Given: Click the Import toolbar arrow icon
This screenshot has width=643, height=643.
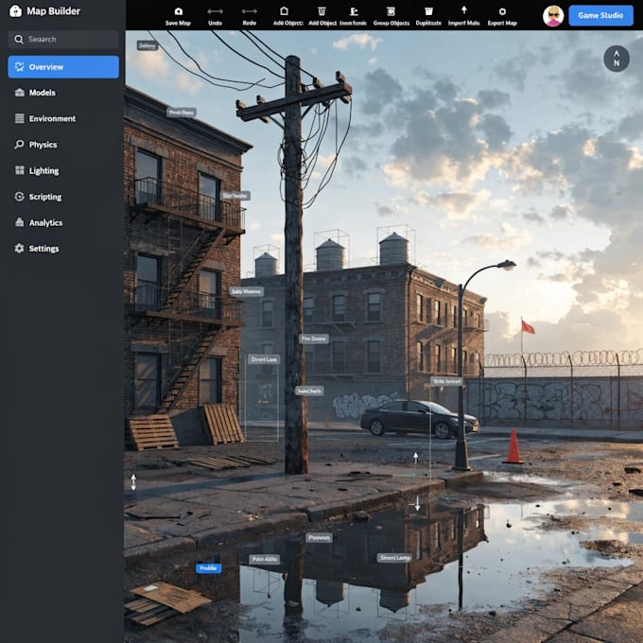Looking at the screenshot, I should (463, 10).
